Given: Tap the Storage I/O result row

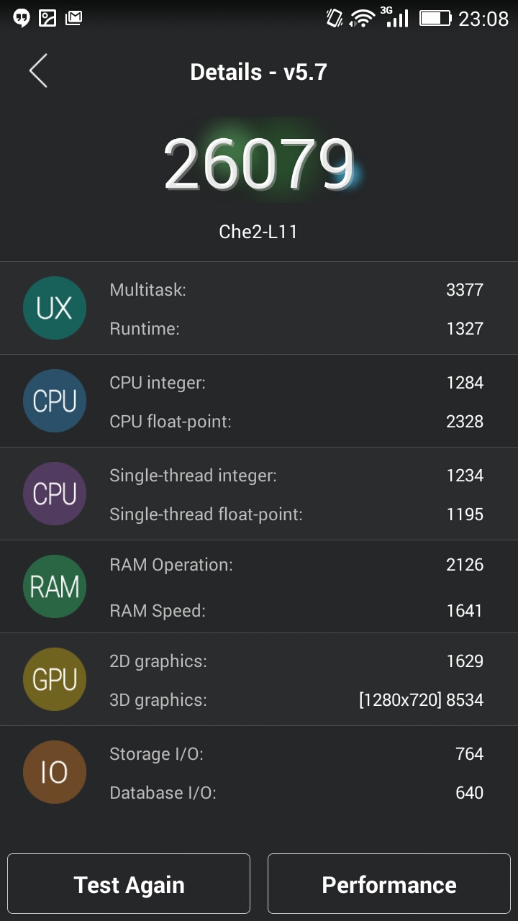Looking at the screenshot, I should click(x=296, y=754).
